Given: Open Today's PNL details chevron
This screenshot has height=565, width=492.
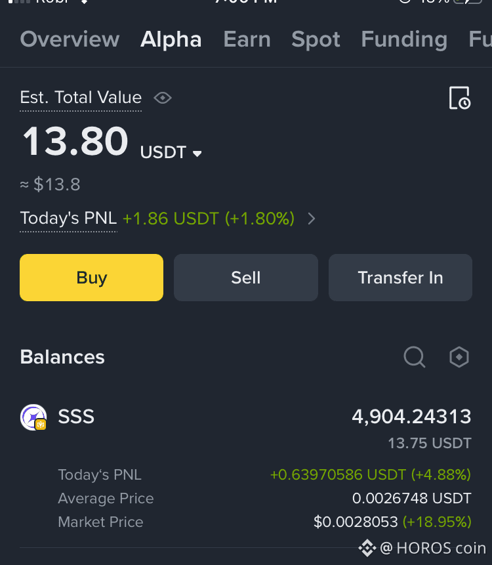Looking at the screenshot, I should coord(312,219).
